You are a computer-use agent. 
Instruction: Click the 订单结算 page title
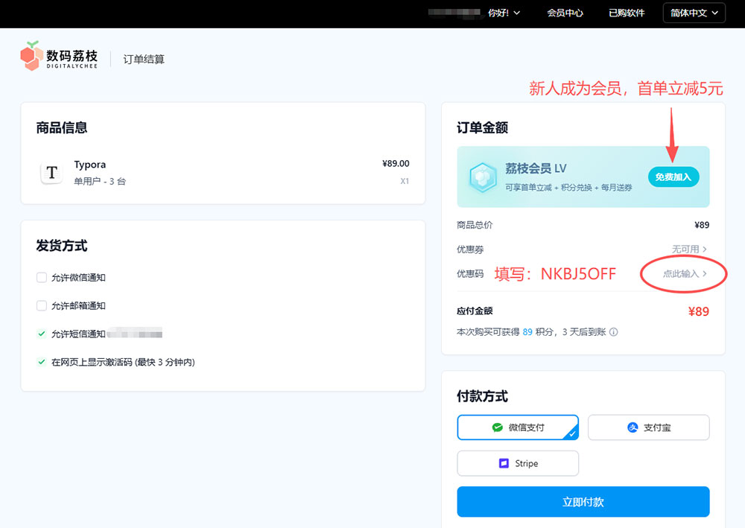coord(144,60)
